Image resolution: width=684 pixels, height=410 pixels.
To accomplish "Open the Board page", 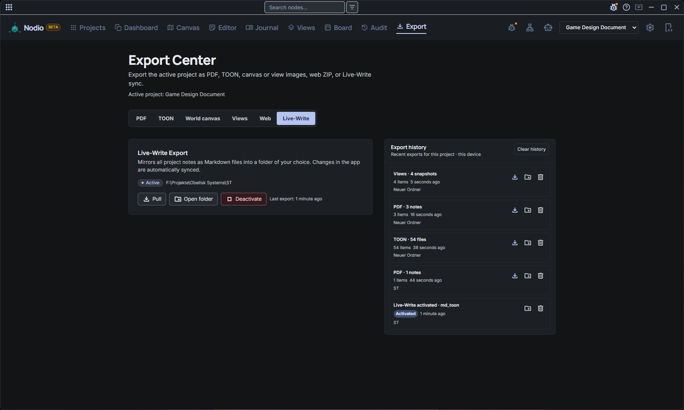I will [338, 28].
